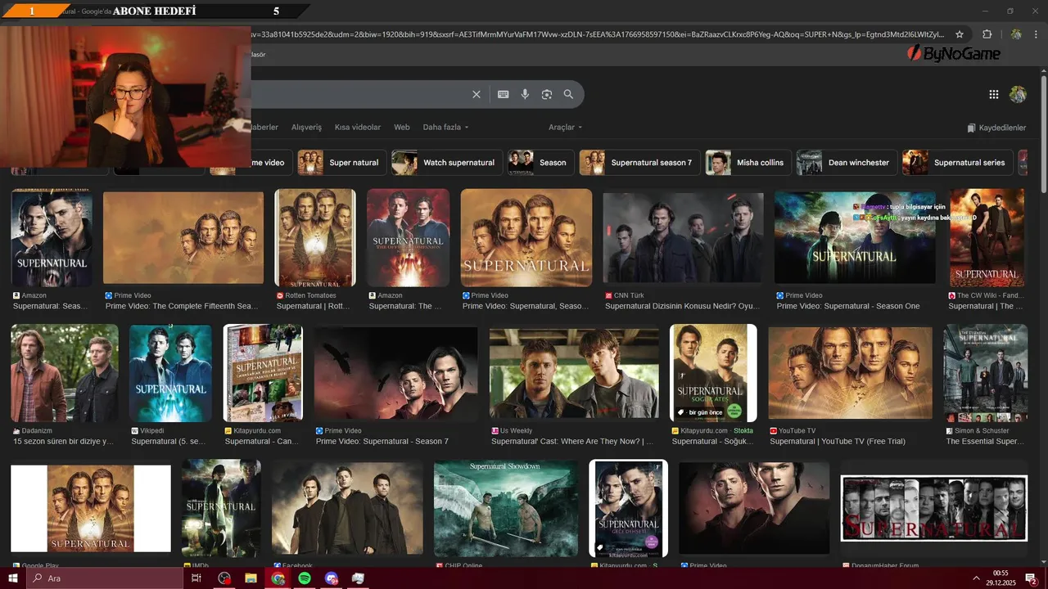This screenshot has width=1048, height=589.
Task: Switch to the Alışveriş tab
Action: (307, 128)
